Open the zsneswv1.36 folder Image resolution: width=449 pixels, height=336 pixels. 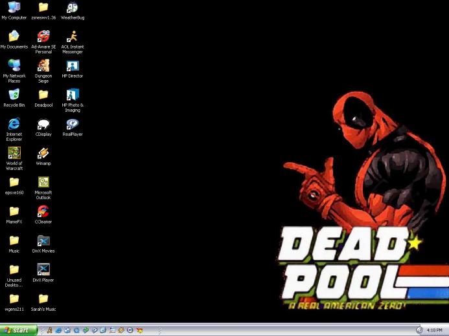[43, 10]
